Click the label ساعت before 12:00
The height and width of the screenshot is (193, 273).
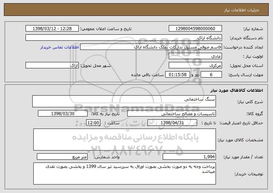[112, 123]
